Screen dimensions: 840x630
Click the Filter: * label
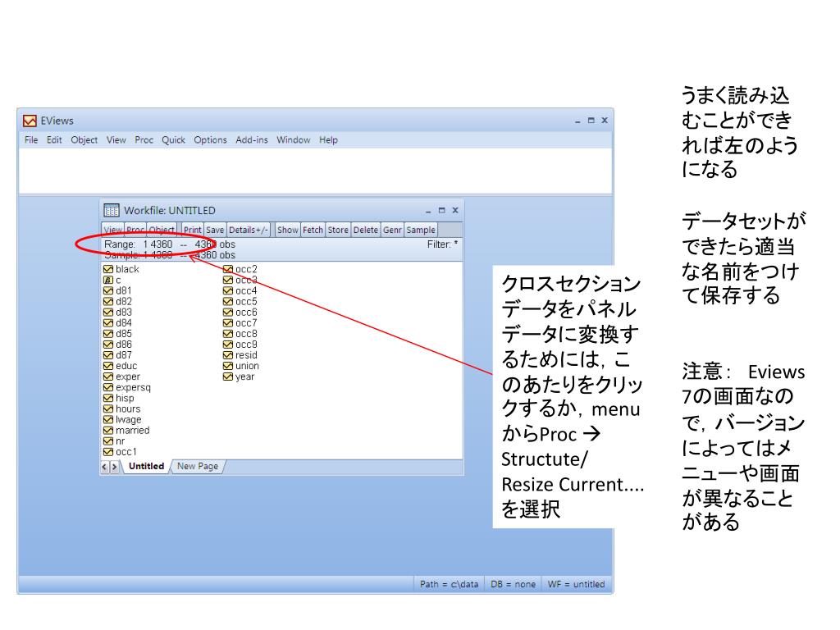(x=442, y=244)
